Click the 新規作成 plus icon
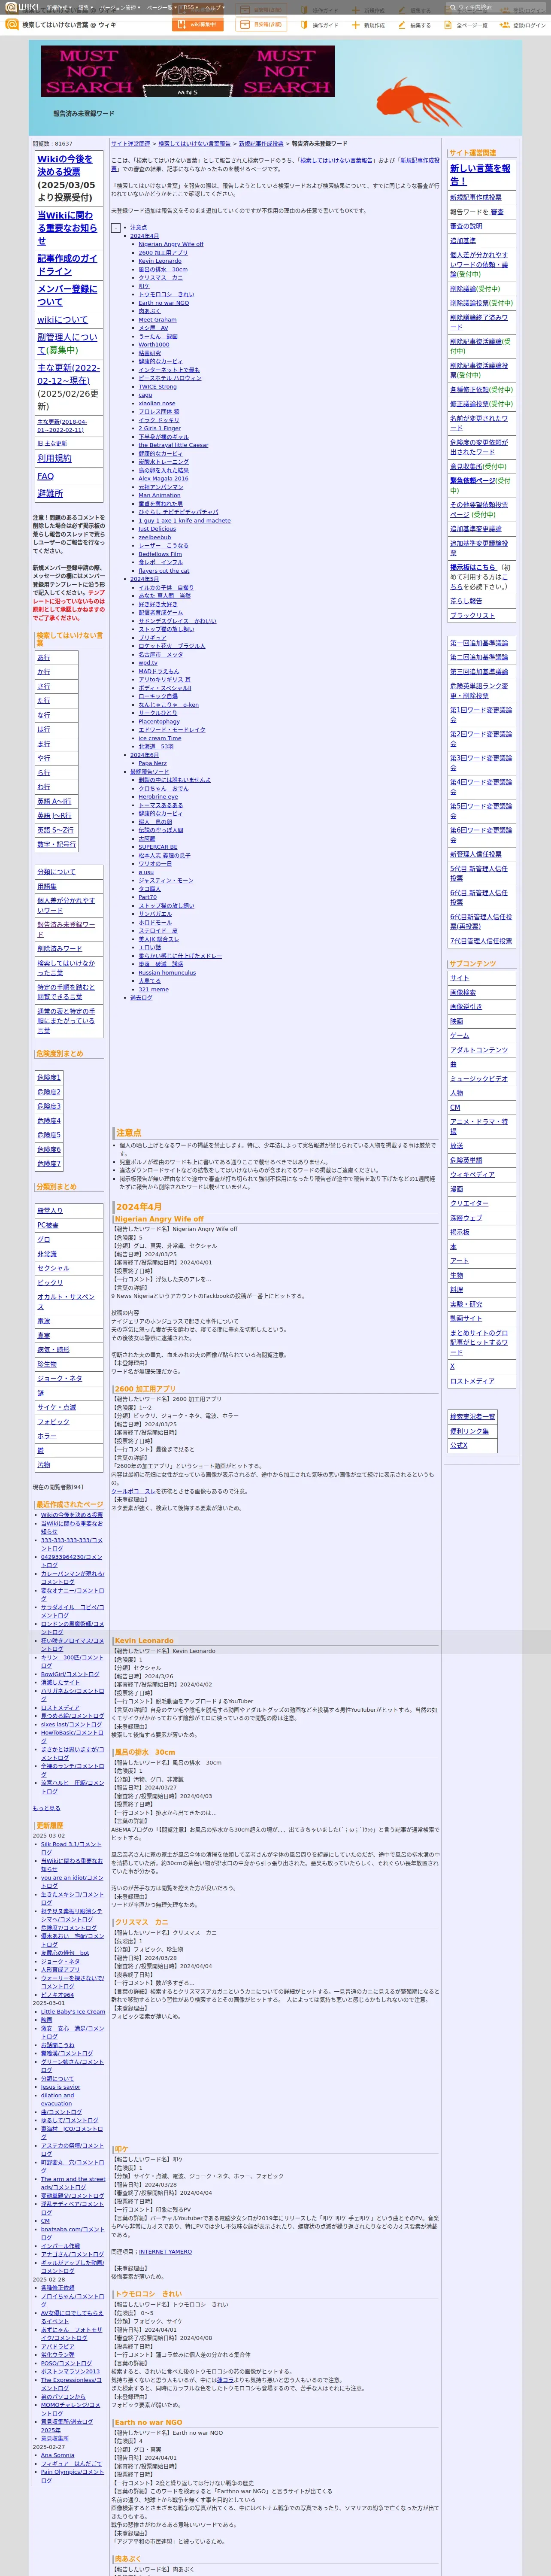The height and width of the screenshot is (2576, 551). (x=355, y=25)
